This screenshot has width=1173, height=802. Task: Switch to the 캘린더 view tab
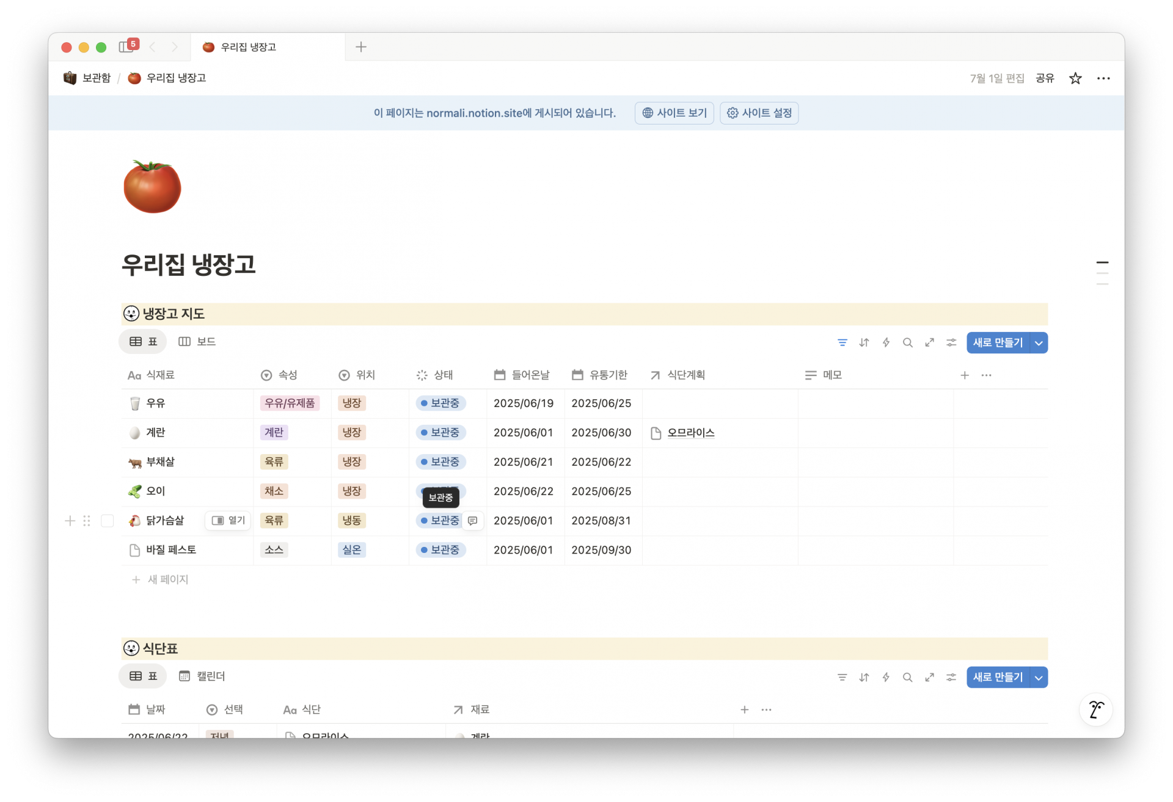(202, 676)
